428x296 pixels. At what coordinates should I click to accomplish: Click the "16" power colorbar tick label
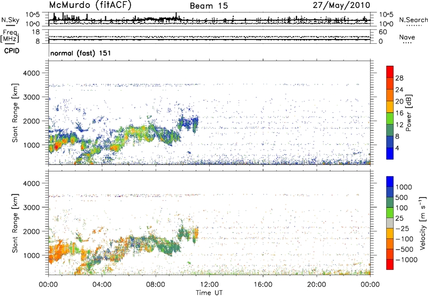coord(399,113)
